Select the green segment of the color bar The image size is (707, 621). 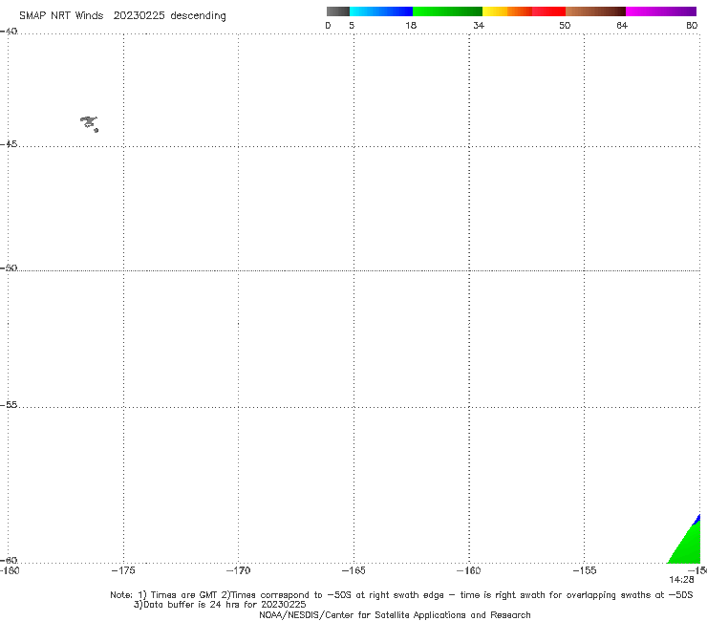click(x=447, y=11)
